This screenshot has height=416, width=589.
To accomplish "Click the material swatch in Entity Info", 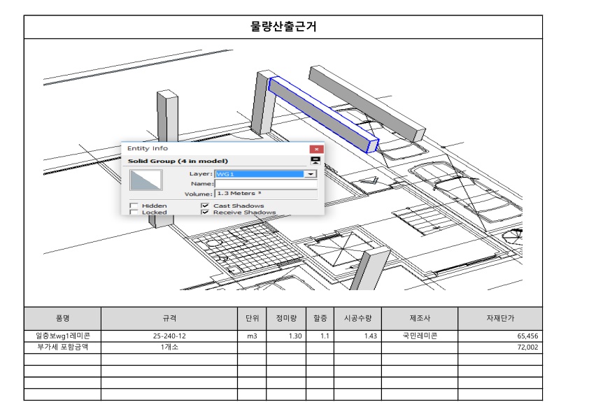I will click(146, 180).
